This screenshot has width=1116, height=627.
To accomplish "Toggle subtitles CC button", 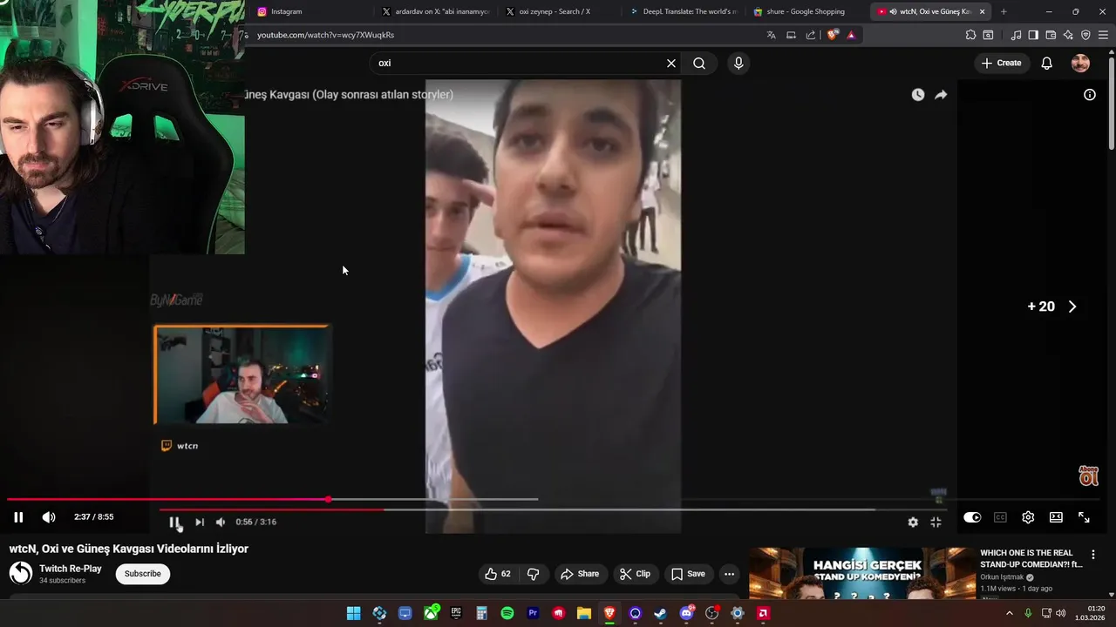I will 1000,517.
